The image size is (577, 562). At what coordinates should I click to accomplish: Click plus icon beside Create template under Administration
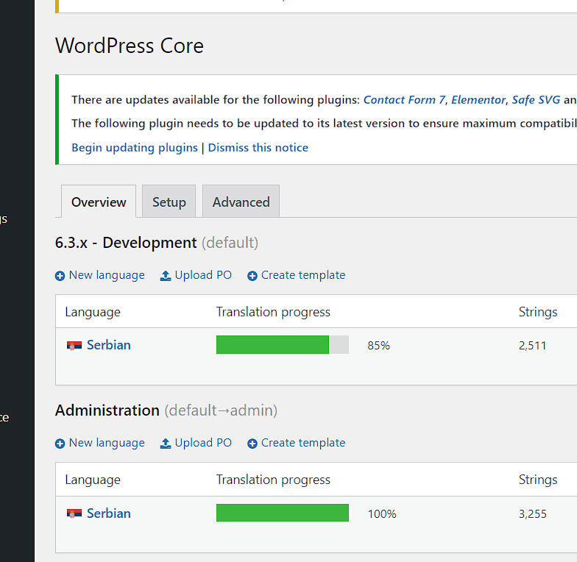252,443
